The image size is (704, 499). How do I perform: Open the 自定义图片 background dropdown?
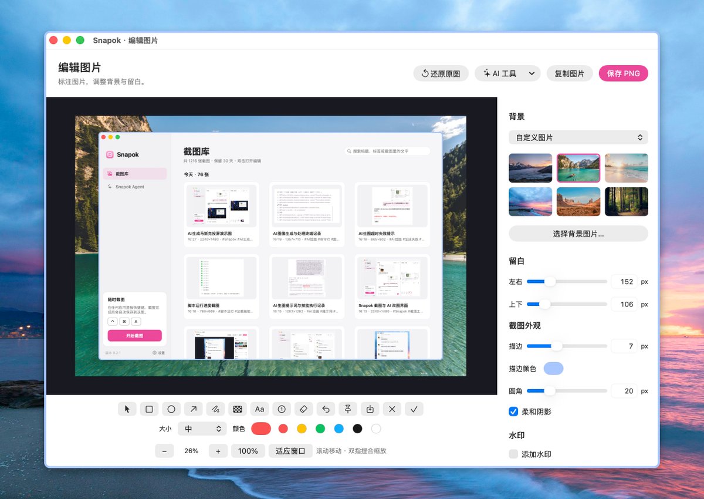578,137
